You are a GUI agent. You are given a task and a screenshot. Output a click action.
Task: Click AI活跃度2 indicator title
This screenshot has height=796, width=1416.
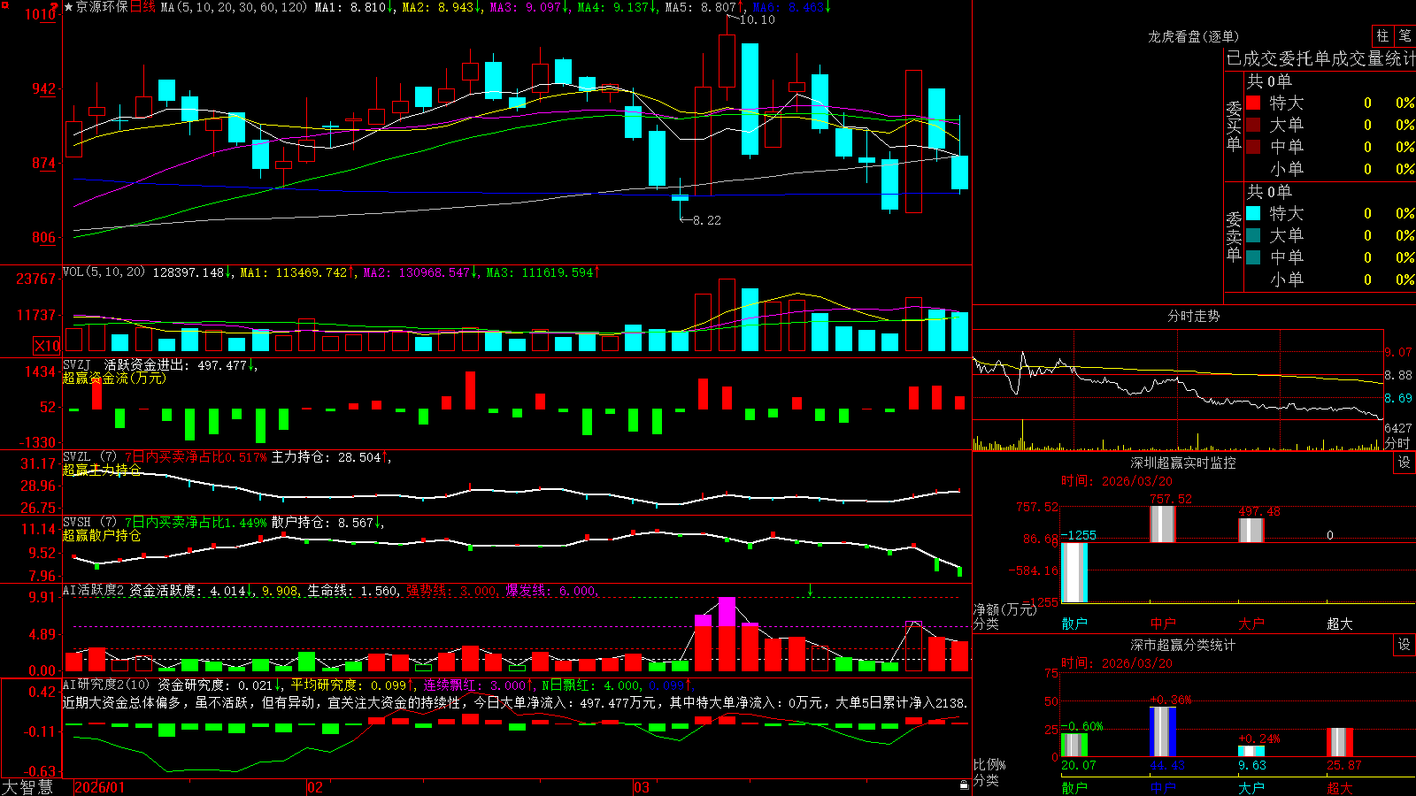[x=94, y=590]
